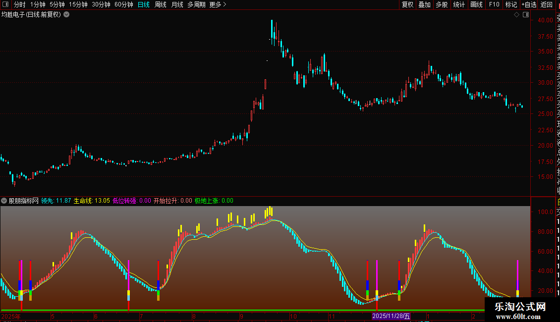Viewport: 560px width, 322px height.
Task: Click the 低位转强: 0.00 indicator value
Action: coord(132,201)
